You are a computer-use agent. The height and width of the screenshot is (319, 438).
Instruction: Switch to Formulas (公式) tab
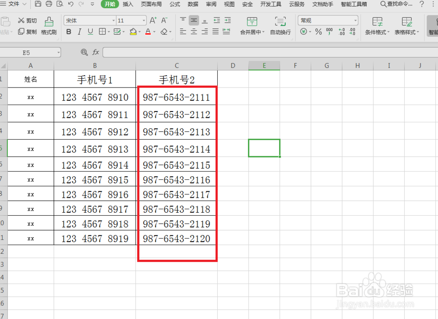pos(175,4)
